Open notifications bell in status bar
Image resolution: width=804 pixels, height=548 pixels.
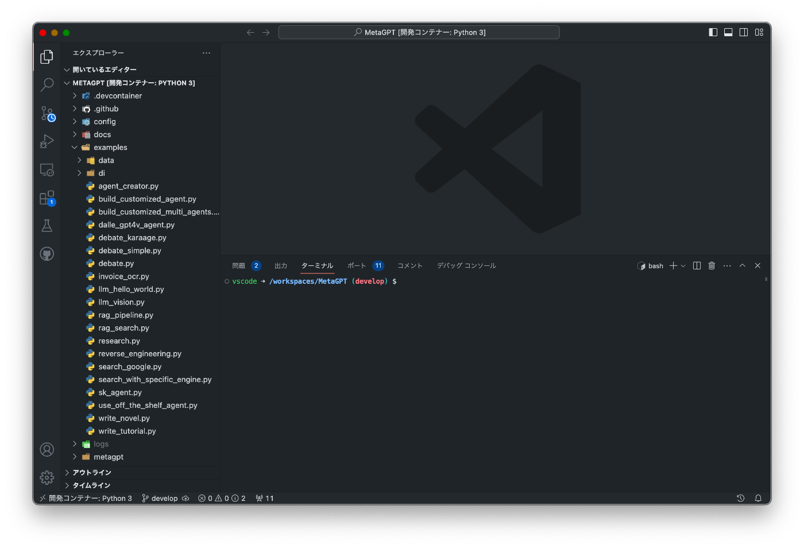[758, 498]
